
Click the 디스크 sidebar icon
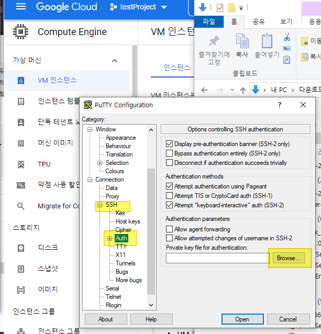21,248
